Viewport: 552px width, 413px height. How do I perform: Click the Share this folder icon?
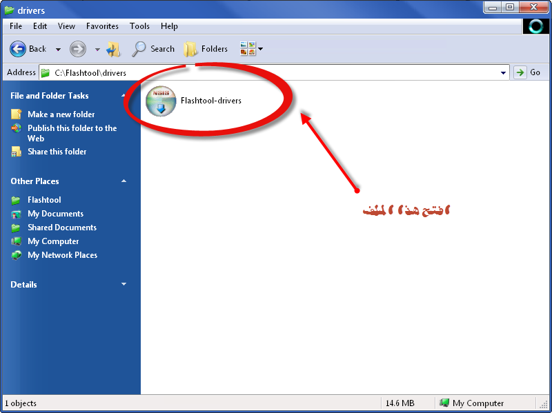pyautogui.click(x=16, y=152)
